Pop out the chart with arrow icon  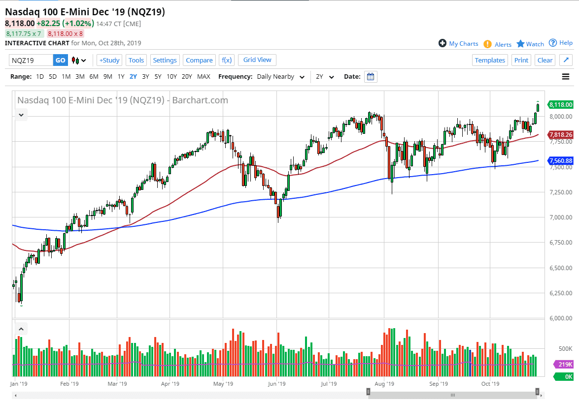pos(566,60)
